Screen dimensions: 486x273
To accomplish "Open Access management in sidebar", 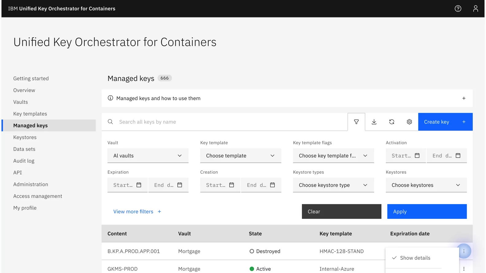I will (x=38, y=196).
